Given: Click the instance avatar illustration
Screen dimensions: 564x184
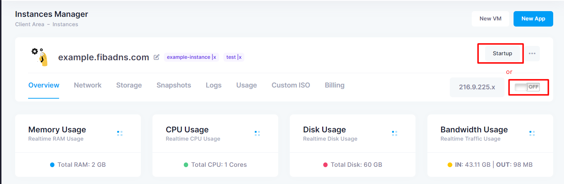Looking at the screenshot, I should point(39,57).
